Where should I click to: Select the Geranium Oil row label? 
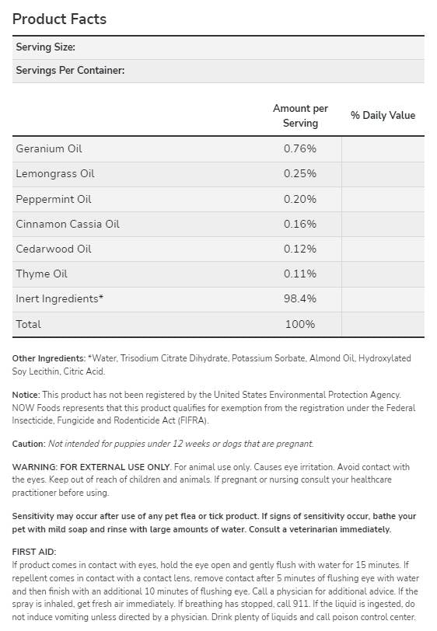tap(49, 149)
